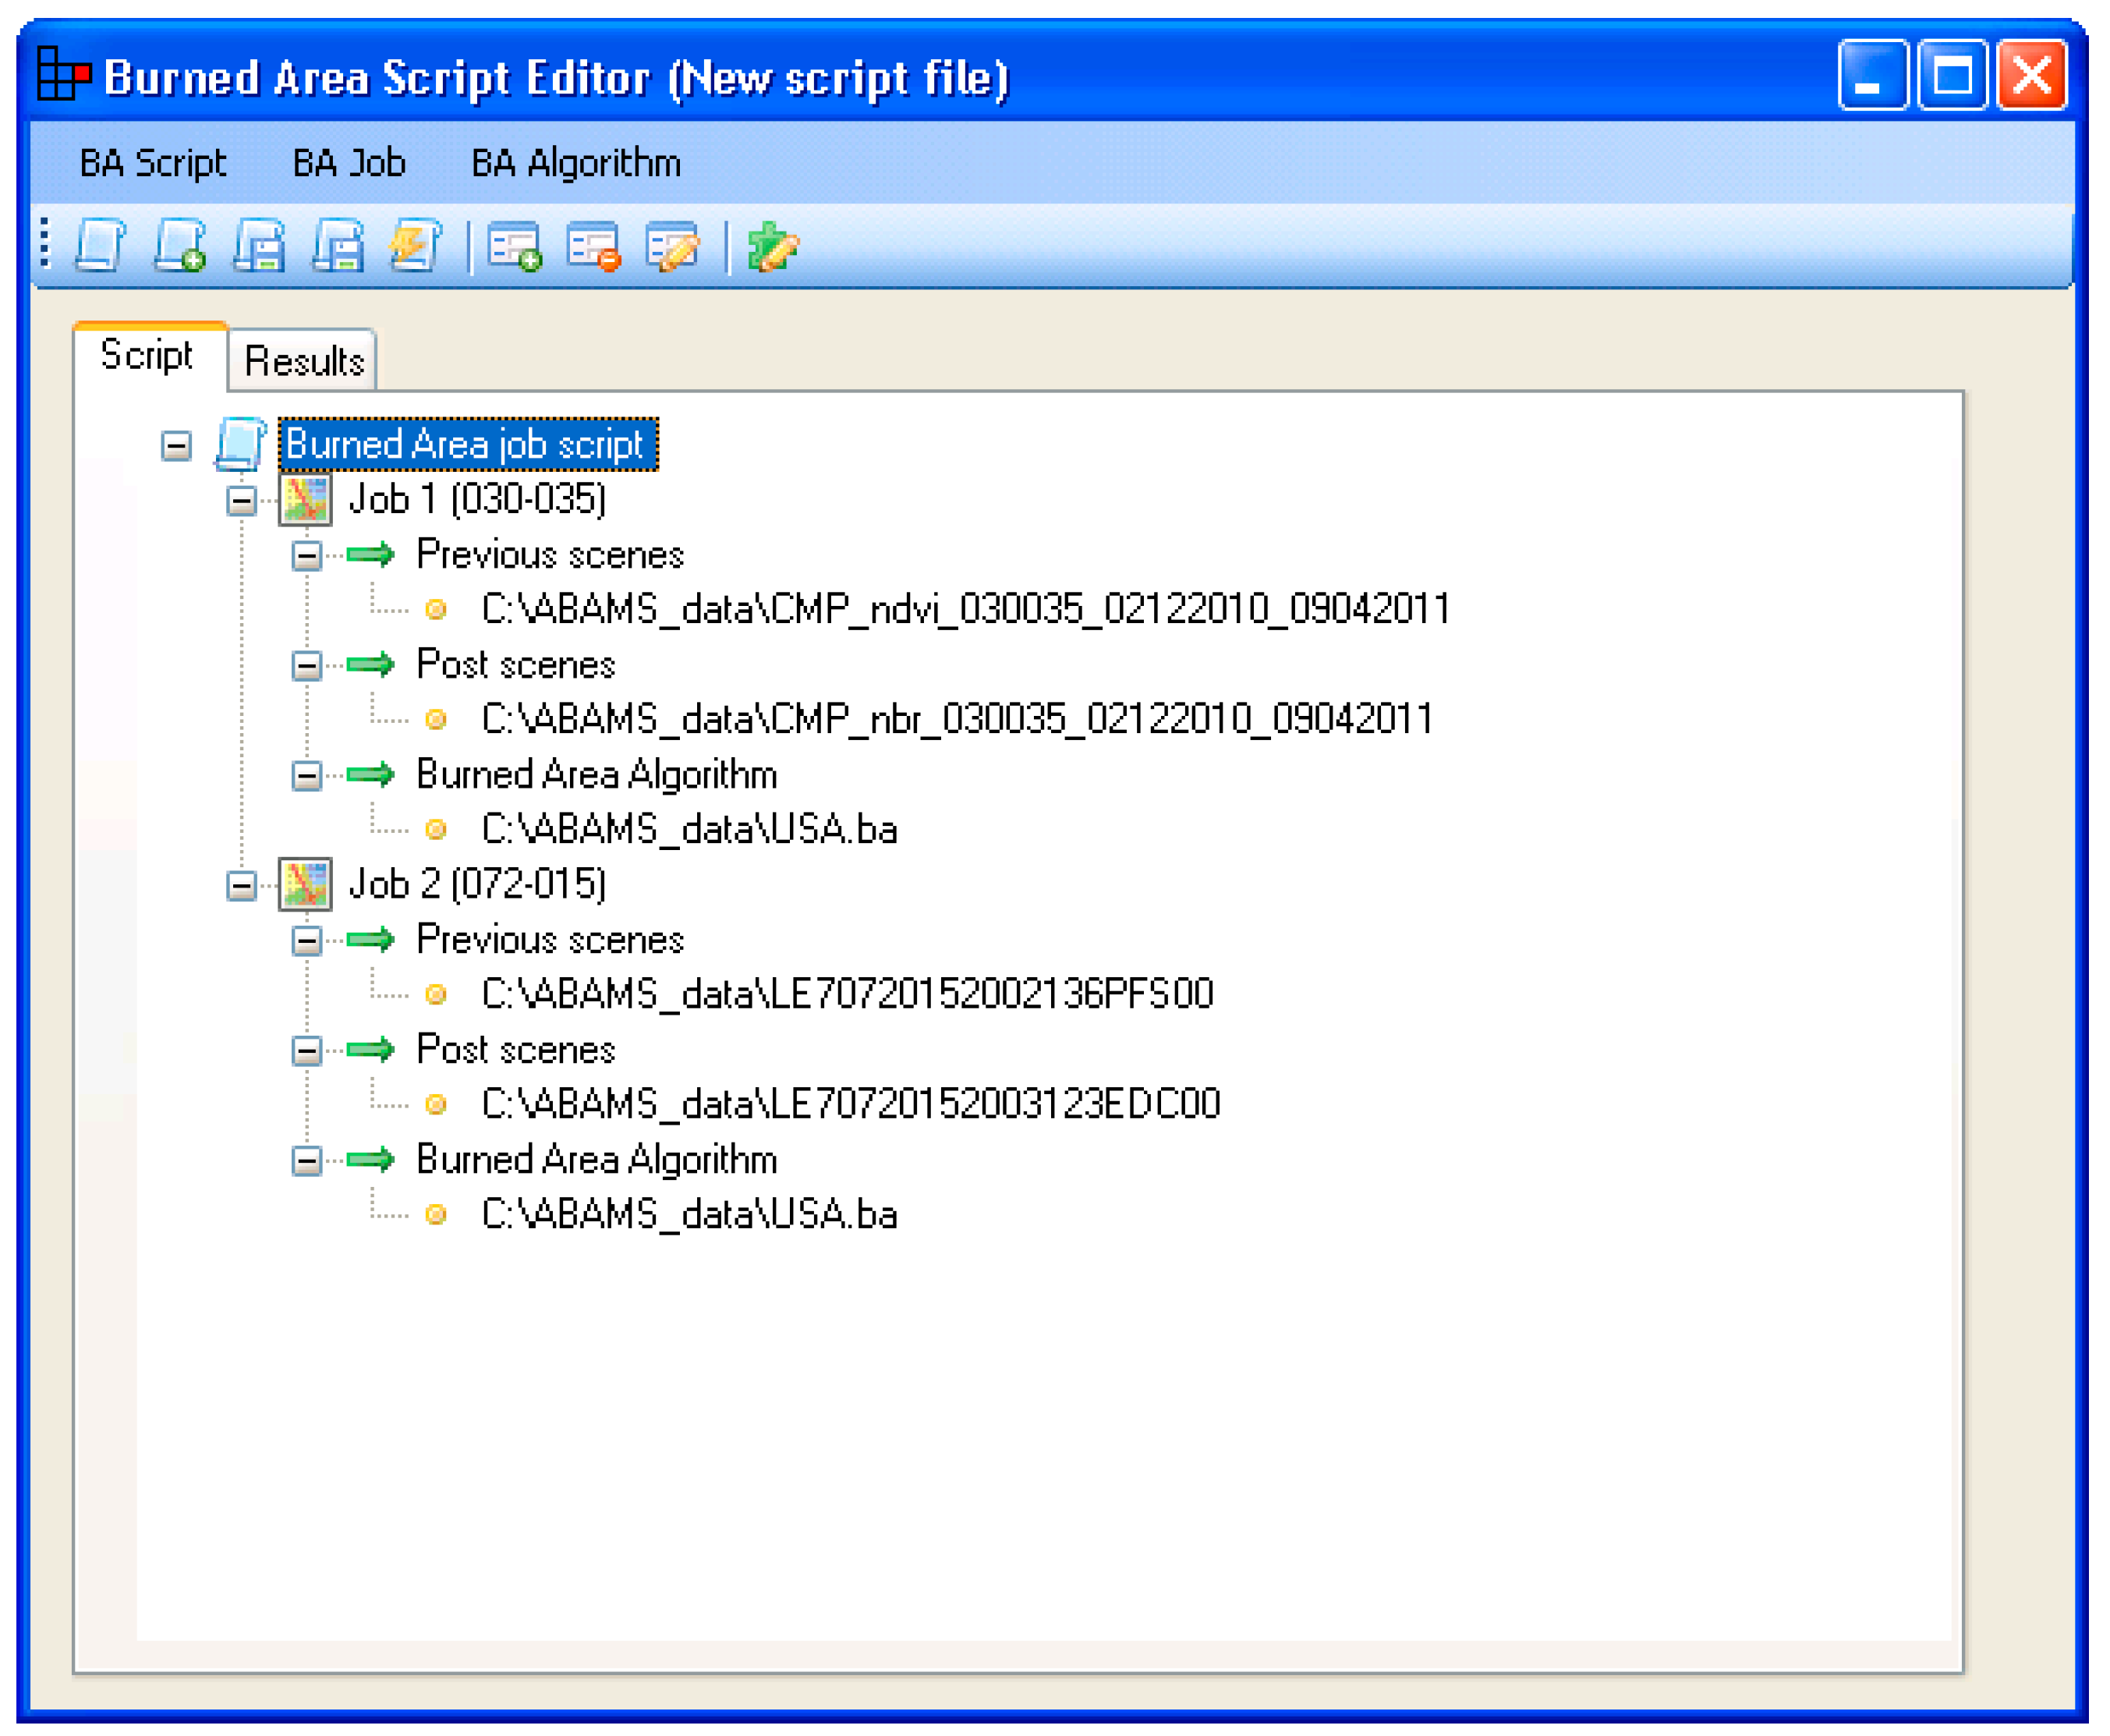Image resolution: width=2110 pixels, height=1736 pixels.
Task: Open the BA Job menu
Action: pos(348,163)
